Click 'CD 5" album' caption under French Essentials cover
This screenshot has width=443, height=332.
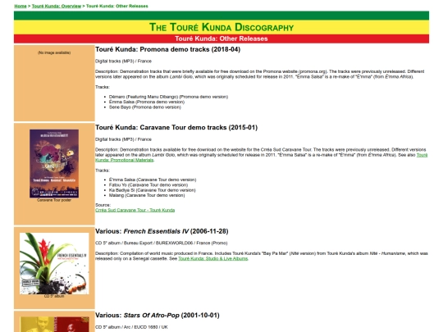click(x=54, y=297)
